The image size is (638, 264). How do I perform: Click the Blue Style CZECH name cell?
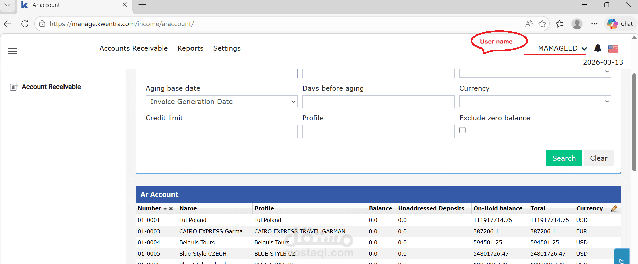203,254
